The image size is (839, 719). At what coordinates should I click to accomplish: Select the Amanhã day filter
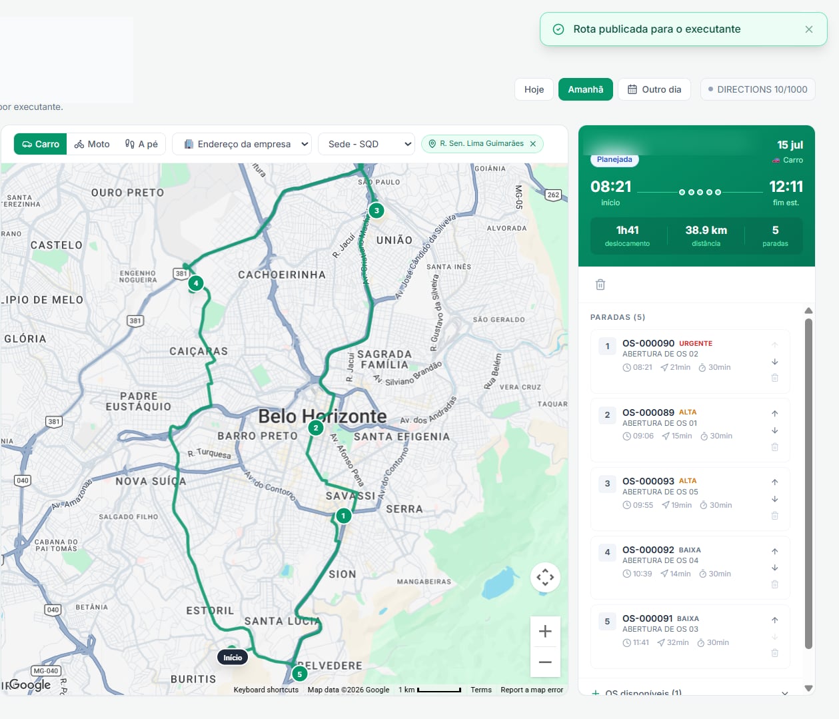pos(586,89)
